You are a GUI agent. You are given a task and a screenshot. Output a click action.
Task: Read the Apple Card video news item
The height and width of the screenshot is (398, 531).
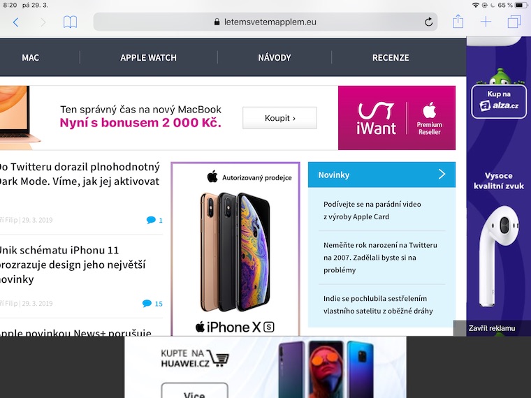[372, 210]
